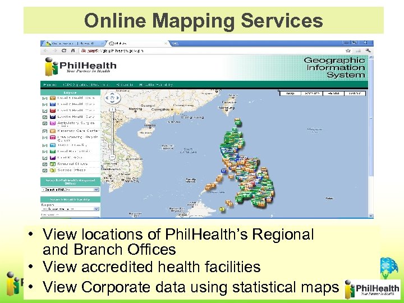The image size is (404, 303).
Task: Zoom in using the map plus button
Action: click(x=112, y=110)
